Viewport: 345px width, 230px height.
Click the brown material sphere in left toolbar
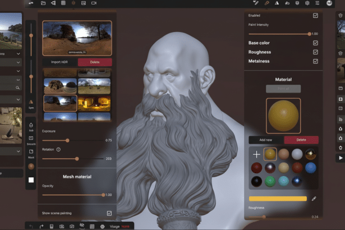click(x=31, y=167)
